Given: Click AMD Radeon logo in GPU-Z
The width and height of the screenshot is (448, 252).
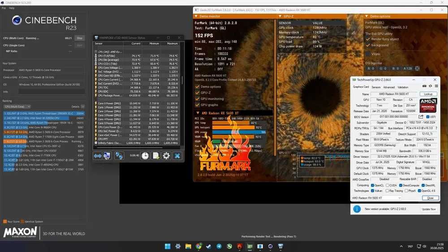Looking at the screenshot, I should point(428,105).
